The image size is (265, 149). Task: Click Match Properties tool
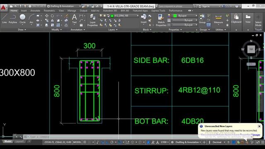pos(161,20)
